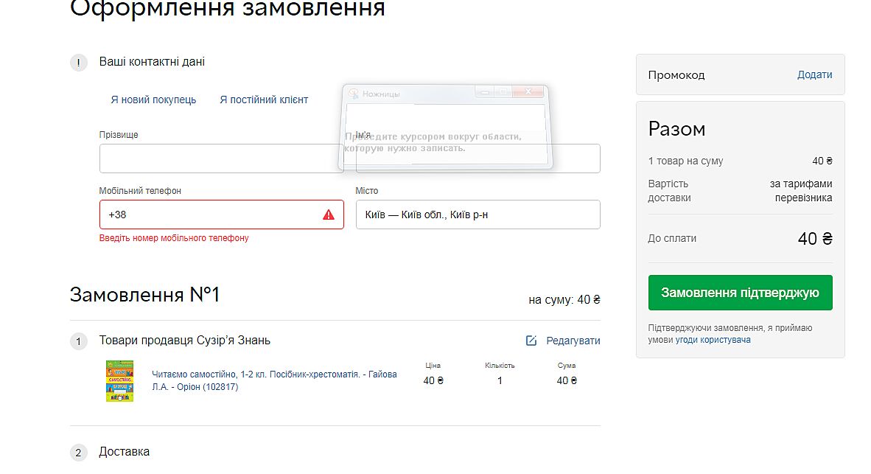Viewport: 871px width, 474px height.
Task: Click the exclamation icon near Ваші контактні дані
Action: [x=79, y=63]
